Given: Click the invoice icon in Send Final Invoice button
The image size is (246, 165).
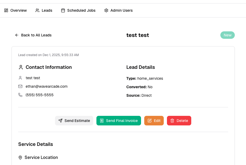Looking at the screenshot, I should 101,121.
